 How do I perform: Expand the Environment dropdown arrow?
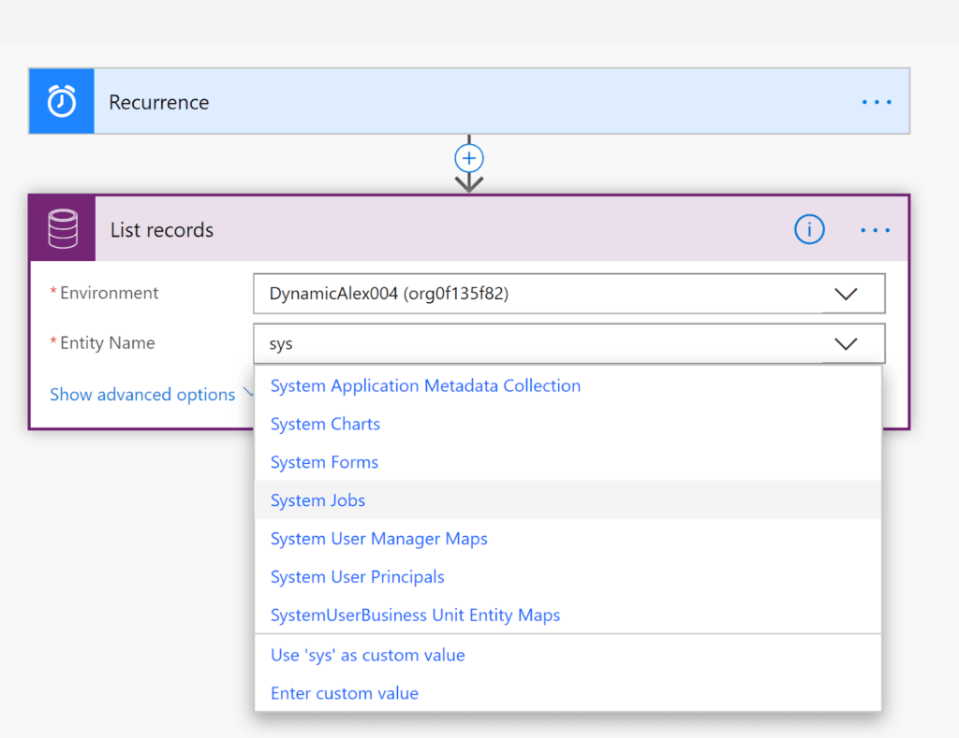(x=846, y=294)
